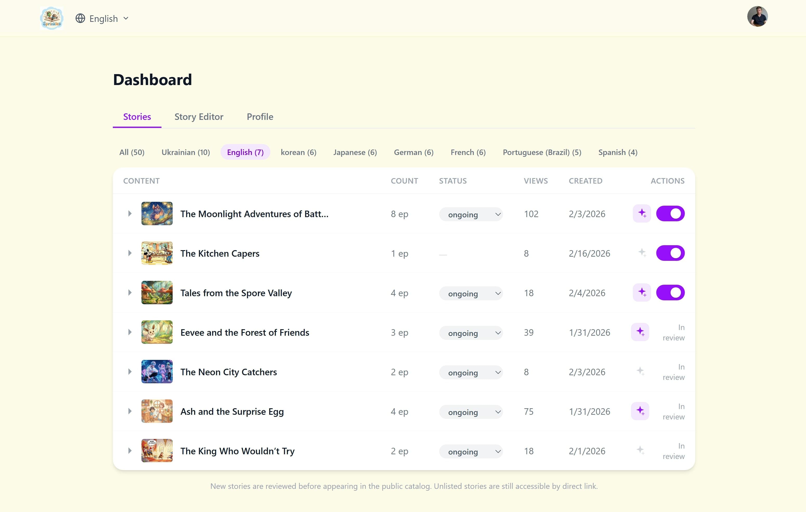Image resolution: width=806 pixels, height=512 pixels.
Task: Turn off The Kitchen Capers toggle
Action: click(670, 253)
